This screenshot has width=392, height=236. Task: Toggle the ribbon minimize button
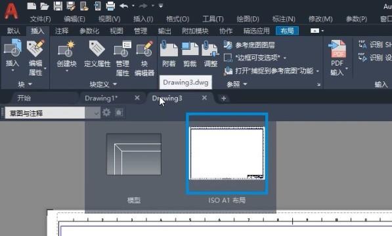tap(315, 31)
